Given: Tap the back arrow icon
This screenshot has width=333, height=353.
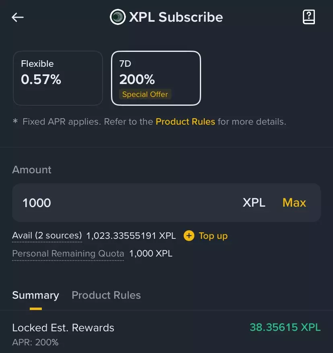Looking at the screenshot, I should pyautogui.click(x=18, y=17).
